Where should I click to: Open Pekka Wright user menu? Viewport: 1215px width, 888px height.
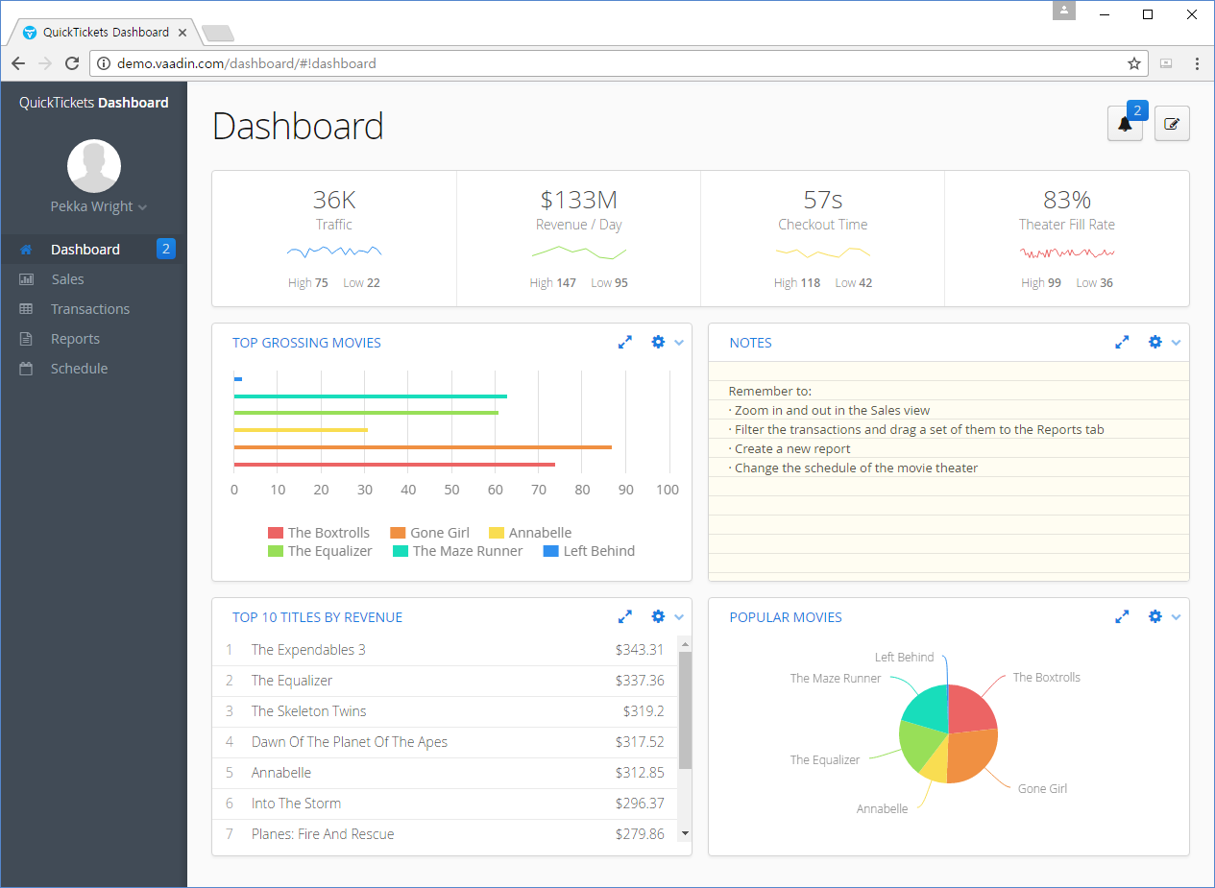(x=99, y=206)
